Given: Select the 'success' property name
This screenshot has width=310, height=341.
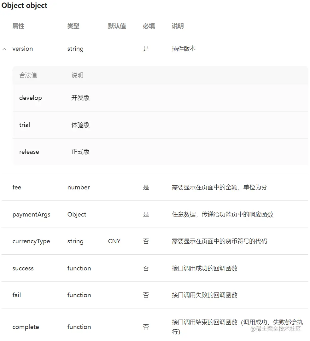Looking at the screenshot, I should (x=23, y=269).
